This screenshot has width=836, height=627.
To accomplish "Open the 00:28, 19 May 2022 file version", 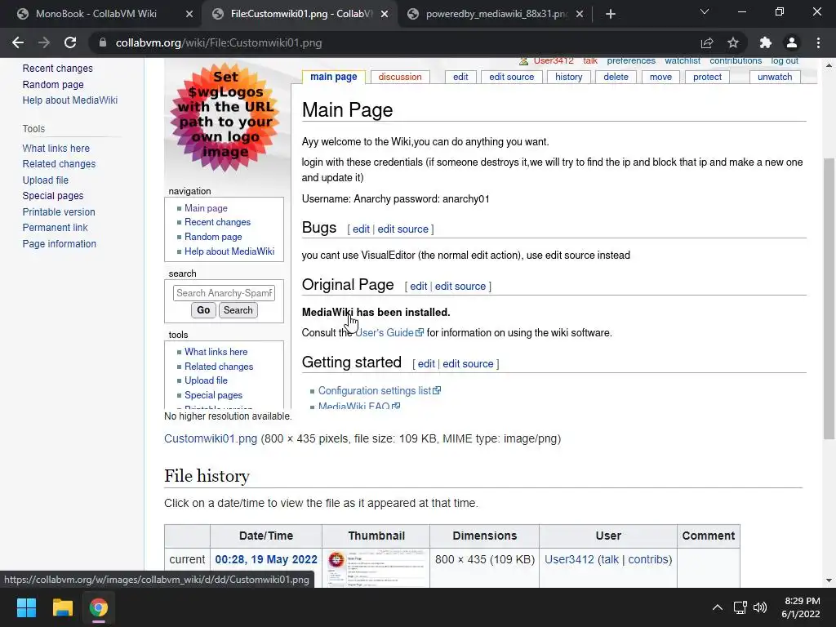I will pos(266,559).
